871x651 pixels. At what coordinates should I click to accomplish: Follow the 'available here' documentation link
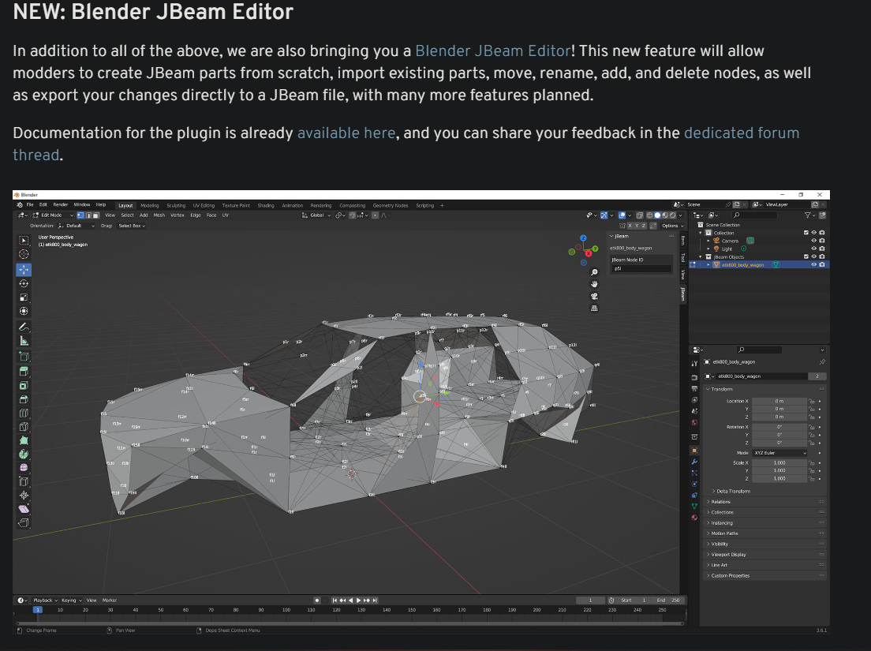click(x=346, y=133)
